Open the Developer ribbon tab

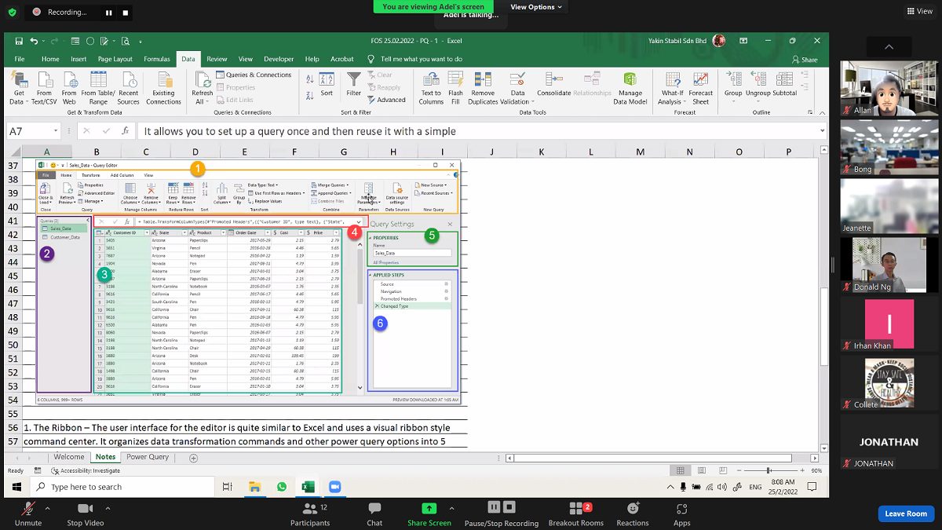[x=279, y=59]
